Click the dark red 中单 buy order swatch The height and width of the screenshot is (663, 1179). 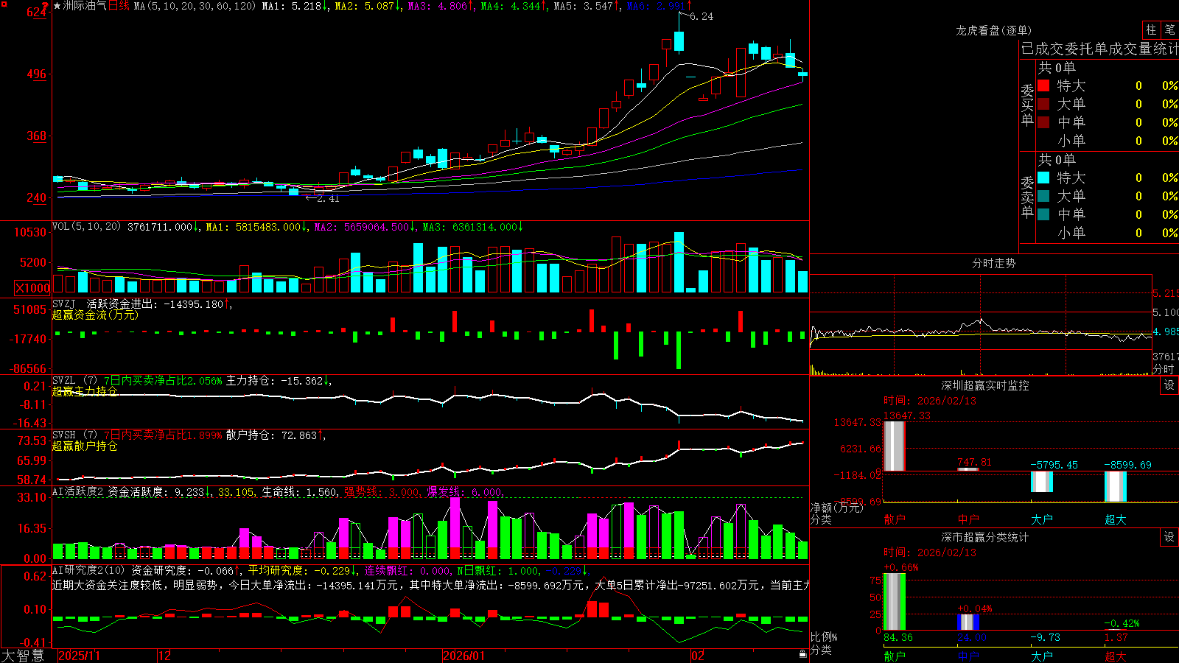tap(1043, 122)
